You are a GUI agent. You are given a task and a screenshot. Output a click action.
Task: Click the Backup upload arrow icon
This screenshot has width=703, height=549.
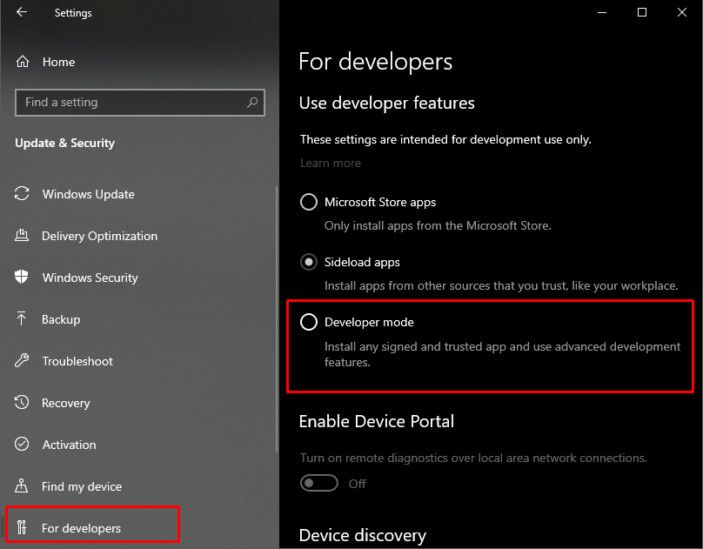[23, 319]
